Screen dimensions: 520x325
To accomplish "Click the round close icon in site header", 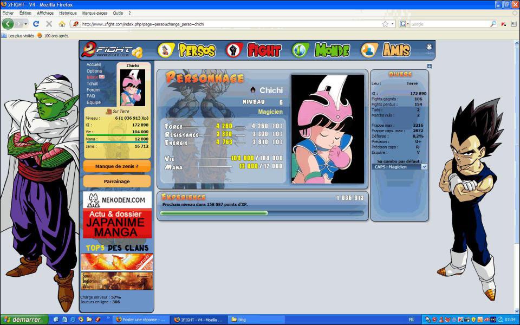I will click(x=429, y=48).
